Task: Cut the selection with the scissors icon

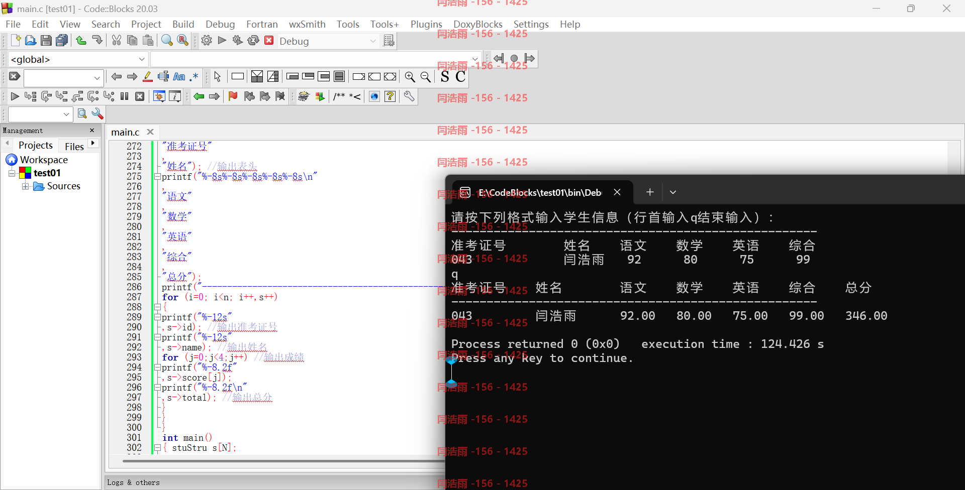Action: pos(117,41)
